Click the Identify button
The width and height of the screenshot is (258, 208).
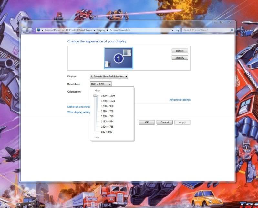(x=180, y=58)
